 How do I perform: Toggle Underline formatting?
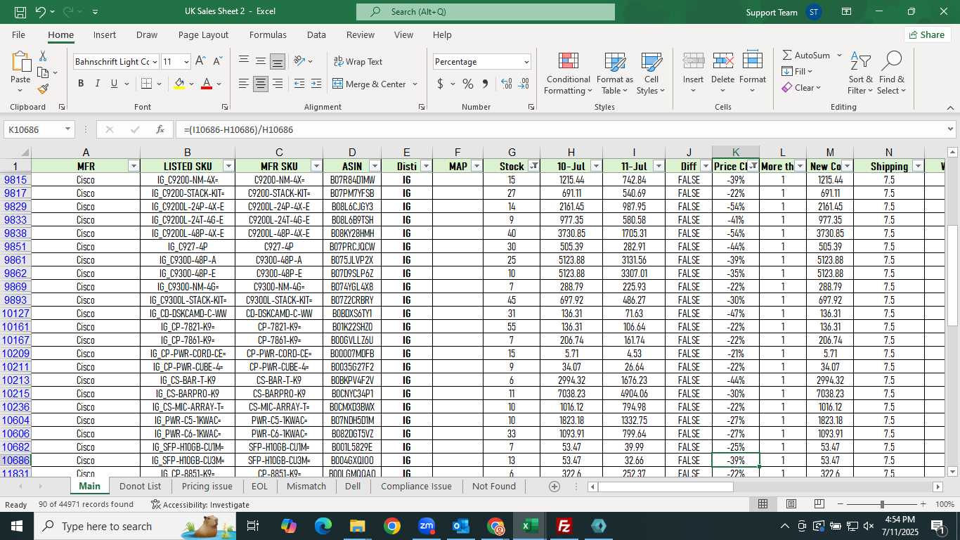(x=115, y=84)
